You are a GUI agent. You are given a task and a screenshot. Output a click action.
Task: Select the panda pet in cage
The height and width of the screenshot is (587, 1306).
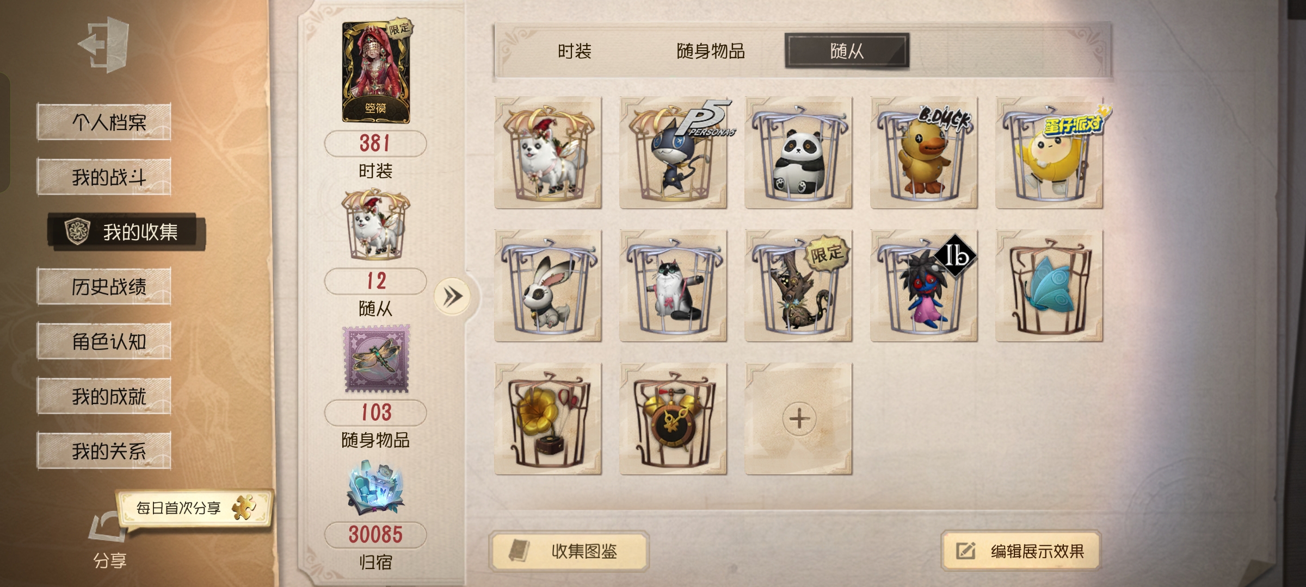(798, 153)
